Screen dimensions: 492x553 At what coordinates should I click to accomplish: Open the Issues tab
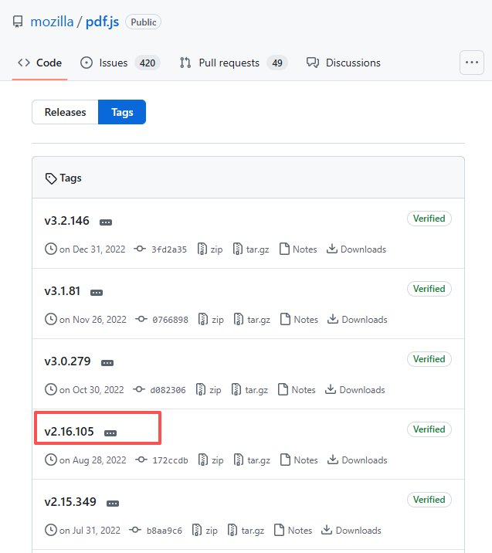pyautogui.click(x=120, y=63)
